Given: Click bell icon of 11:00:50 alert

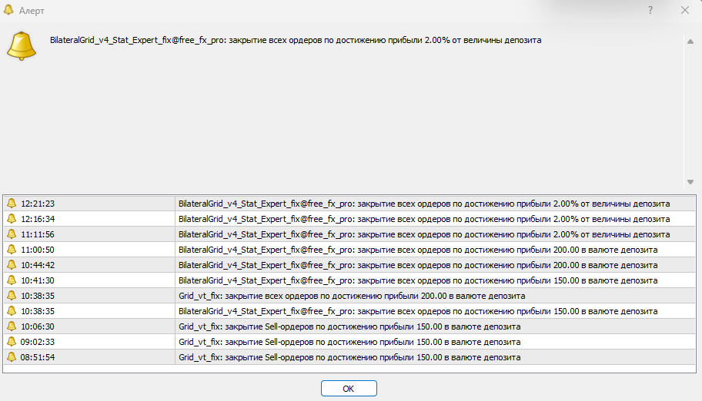Looking at the screenshot, I should click(x=12, y=250).
